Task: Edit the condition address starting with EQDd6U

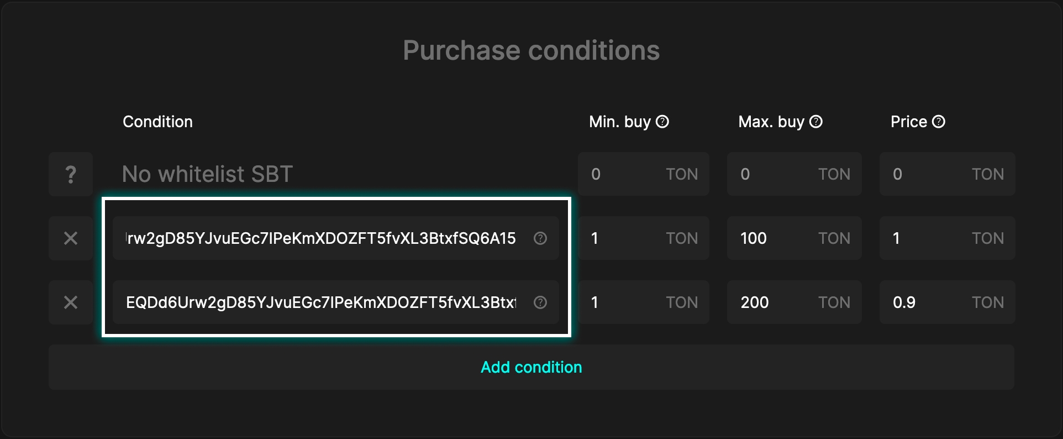Action: 320,302
